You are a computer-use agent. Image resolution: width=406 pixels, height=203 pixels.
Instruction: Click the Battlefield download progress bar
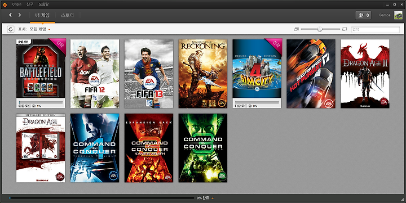tap(41, 102)
